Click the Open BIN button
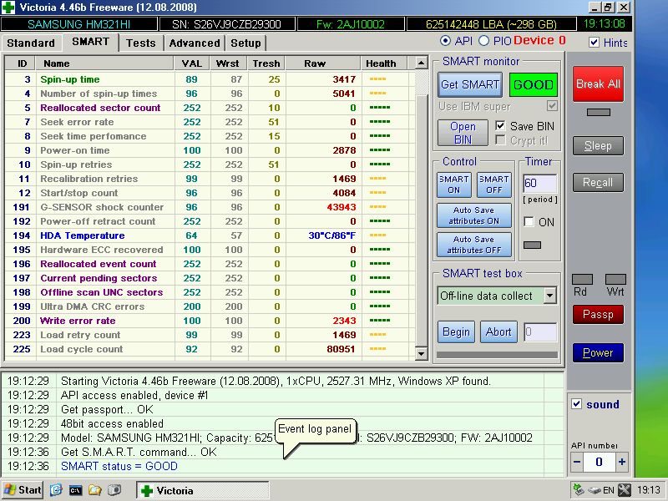This screenshot has height=501, width=668. pyautogui.click(x=463, y=133)
